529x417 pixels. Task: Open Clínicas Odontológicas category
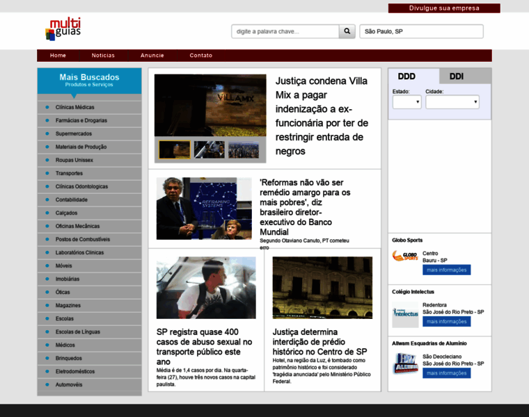(89, 186)
